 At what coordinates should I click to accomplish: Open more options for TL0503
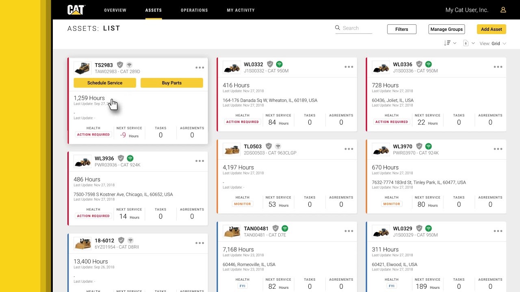(x=349, y=149)
